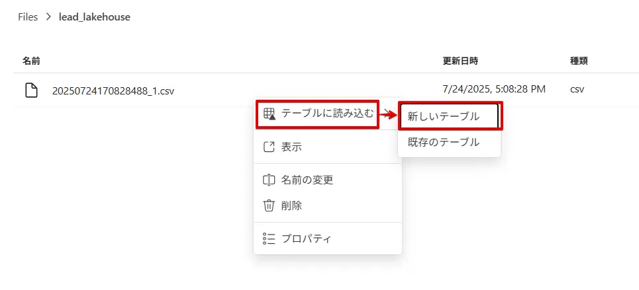Image resolution: width=639 pixels, height=290 pixels.
Task: Click the csv type cell
Action: 577,89
